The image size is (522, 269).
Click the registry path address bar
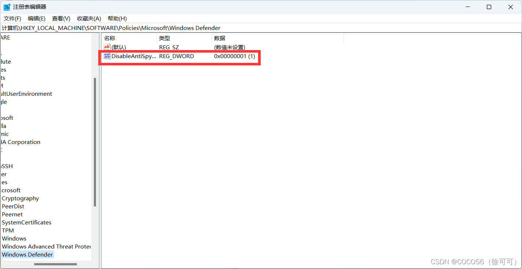[261, 28]
